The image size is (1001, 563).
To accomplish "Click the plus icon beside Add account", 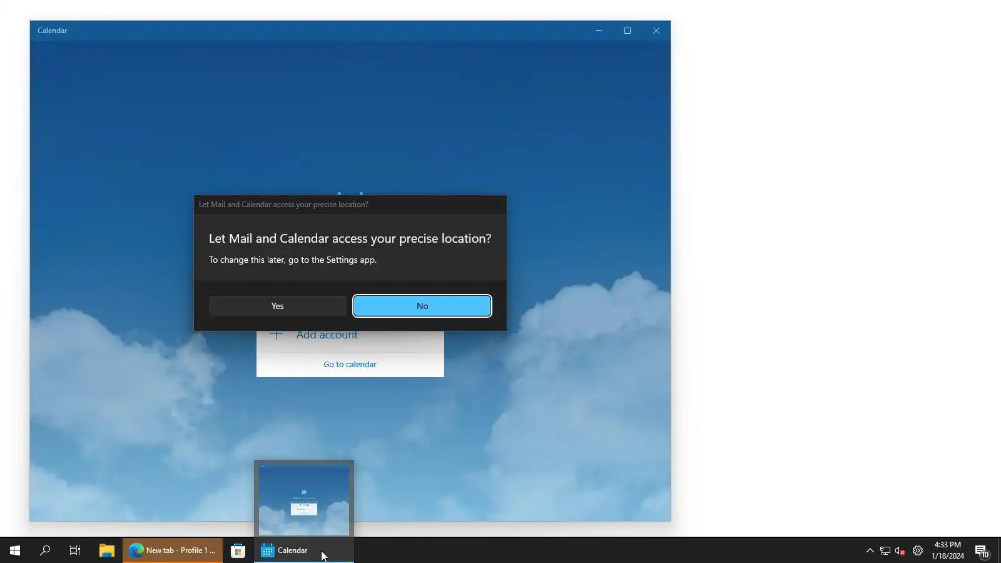I will click(x=276, y=335).
